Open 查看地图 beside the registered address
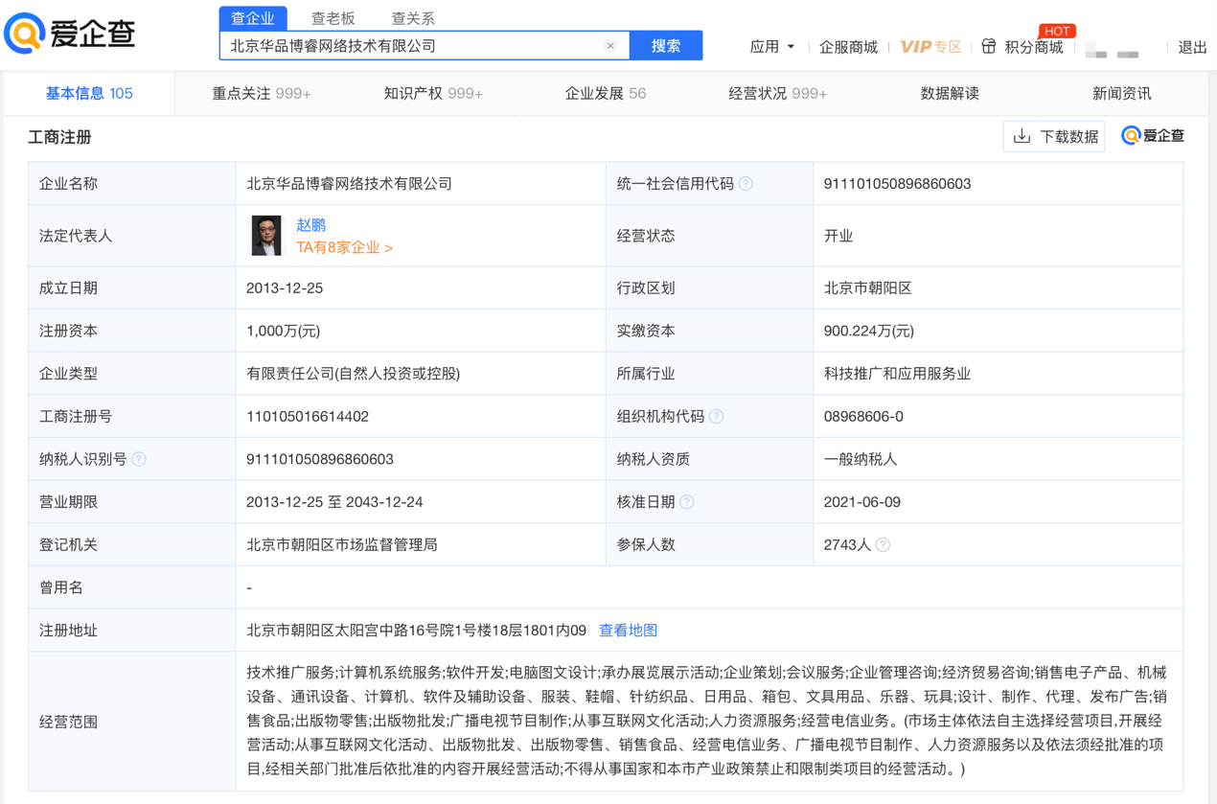 pyautogui.click(x=627, y=631)
